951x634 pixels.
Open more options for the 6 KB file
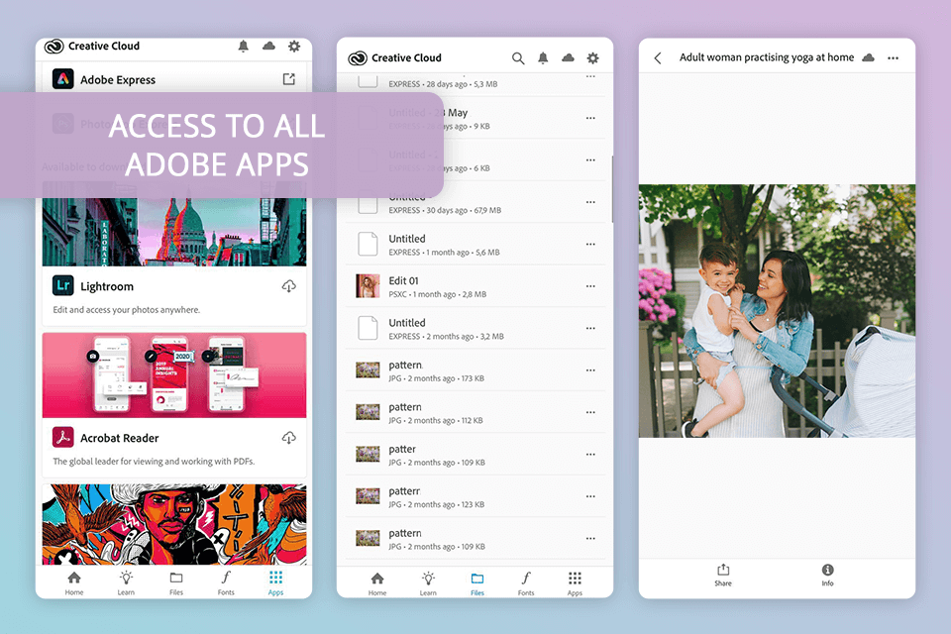(590, 160)
